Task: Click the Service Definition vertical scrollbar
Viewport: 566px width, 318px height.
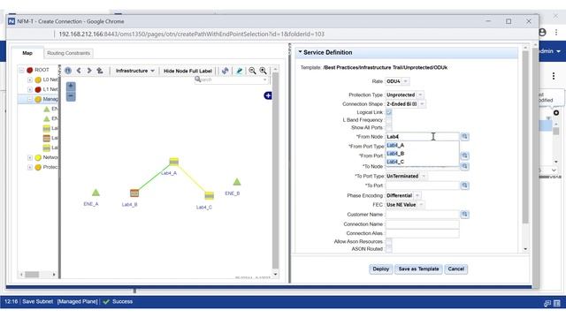Action: pyautogui.click(x=525, y=137)
